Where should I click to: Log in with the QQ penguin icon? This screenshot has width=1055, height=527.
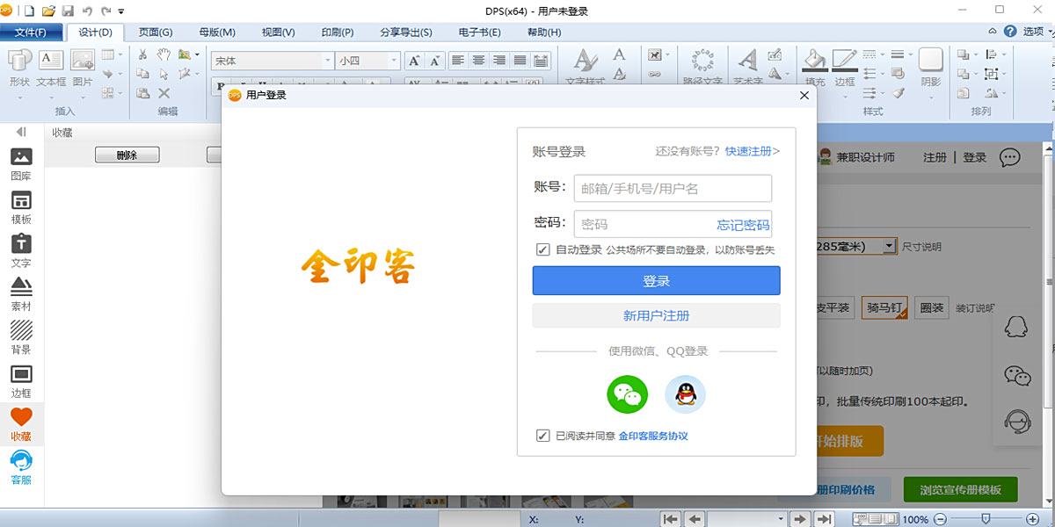(685, 393)
